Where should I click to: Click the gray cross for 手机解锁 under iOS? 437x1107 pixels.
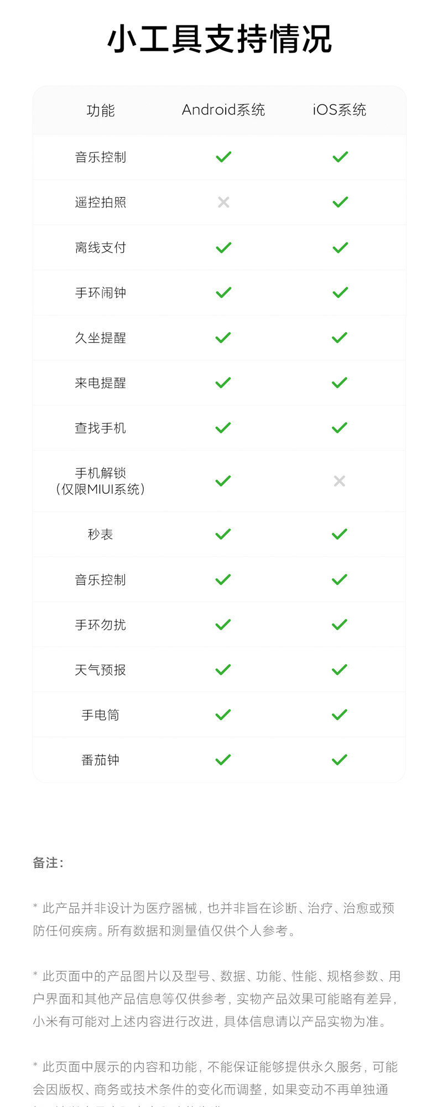point(340,481)
